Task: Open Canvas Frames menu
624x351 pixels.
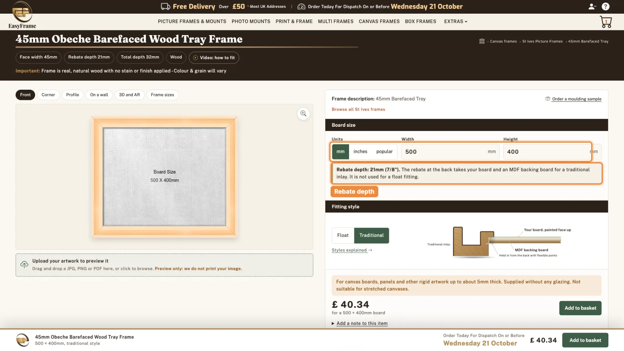Action: coord(379,21)
